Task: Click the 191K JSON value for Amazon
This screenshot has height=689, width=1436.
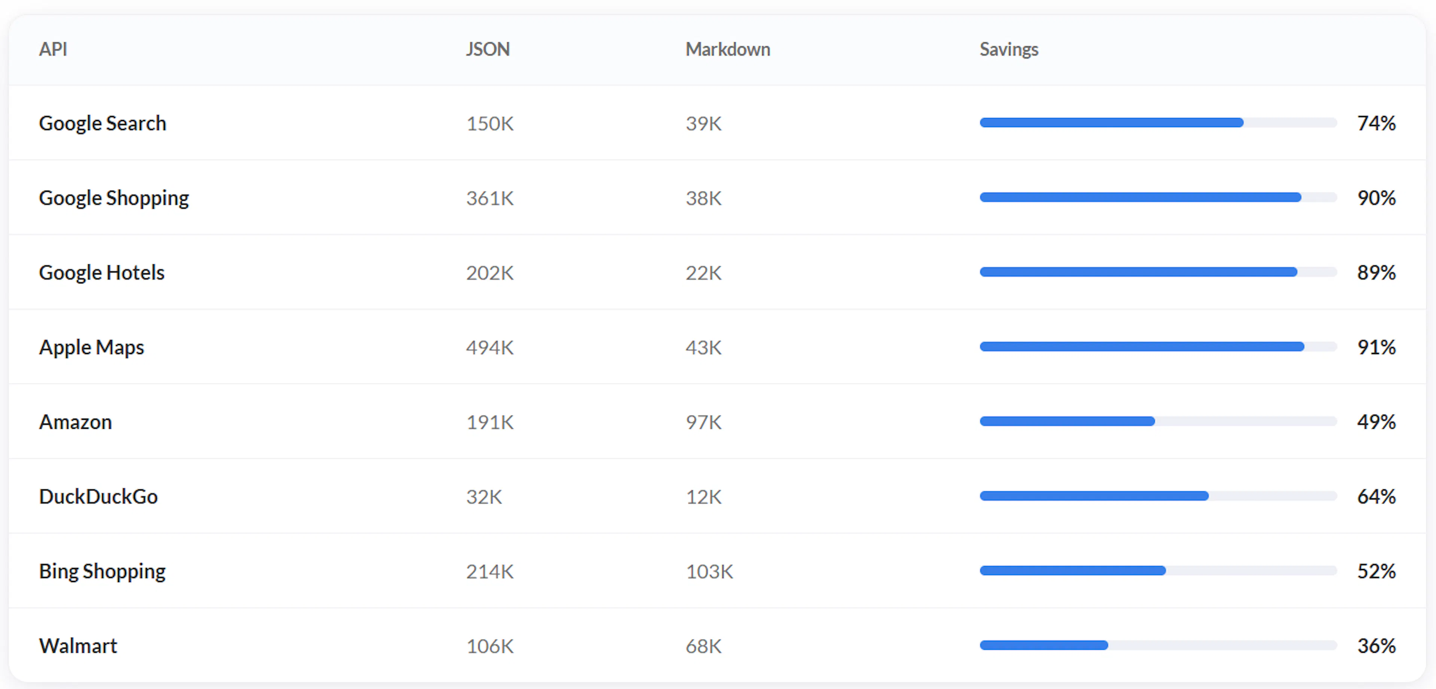Action: [490, 422]
